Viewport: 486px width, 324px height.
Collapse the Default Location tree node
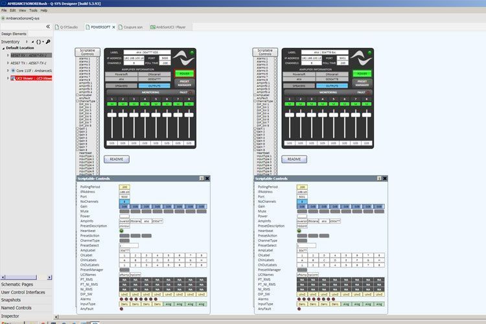(x=3, y=48)
